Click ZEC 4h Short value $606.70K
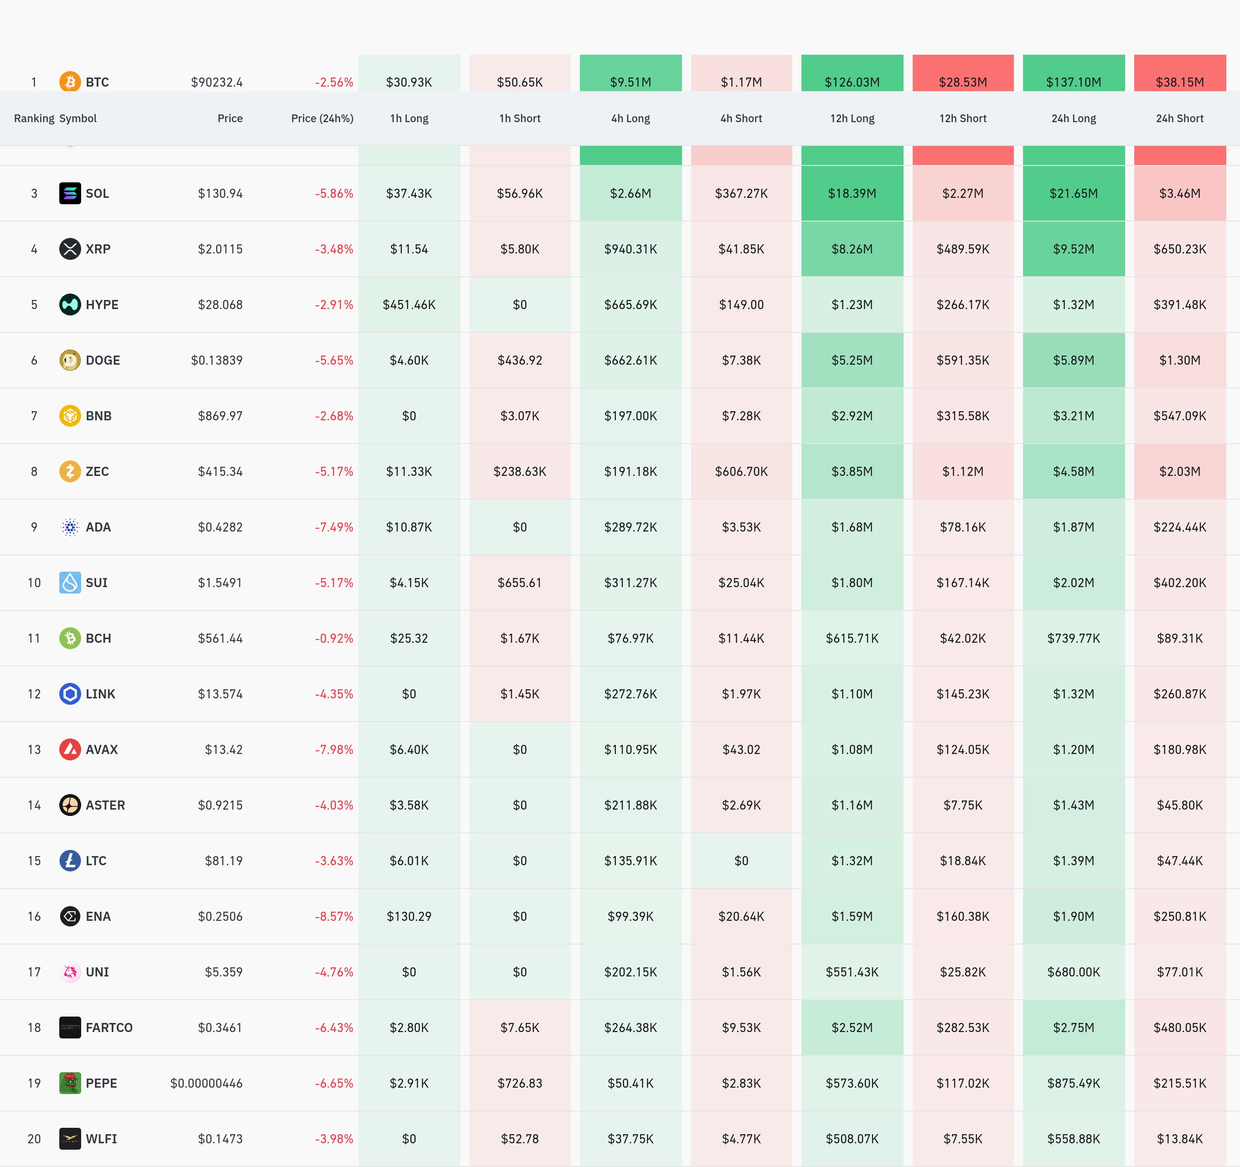Viewport: 1240px width, 1167px height. (741, 471)
